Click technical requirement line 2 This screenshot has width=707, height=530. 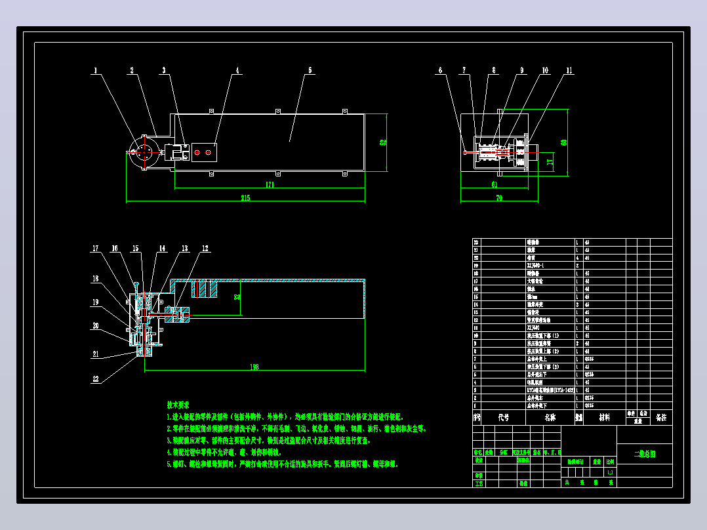tap(296, 429)
